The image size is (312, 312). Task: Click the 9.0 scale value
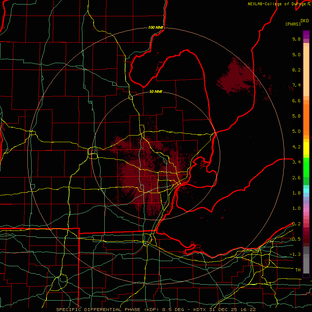[296, 54]
